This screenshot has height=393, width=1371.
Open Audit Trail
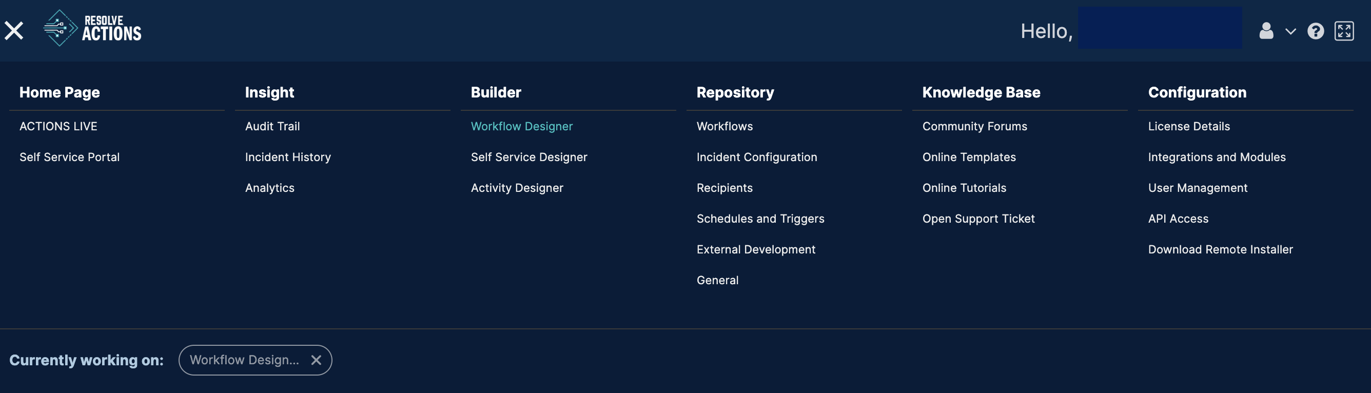pyautogui.click(x=272, y=126)
